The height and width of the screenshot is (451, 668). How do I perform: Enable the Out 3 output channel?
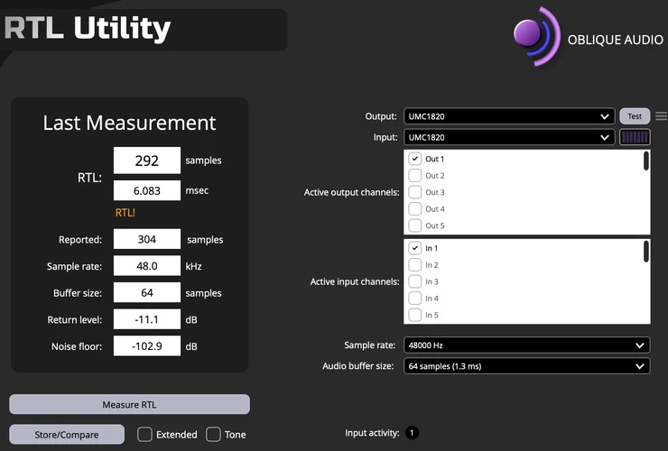(415, 192)
